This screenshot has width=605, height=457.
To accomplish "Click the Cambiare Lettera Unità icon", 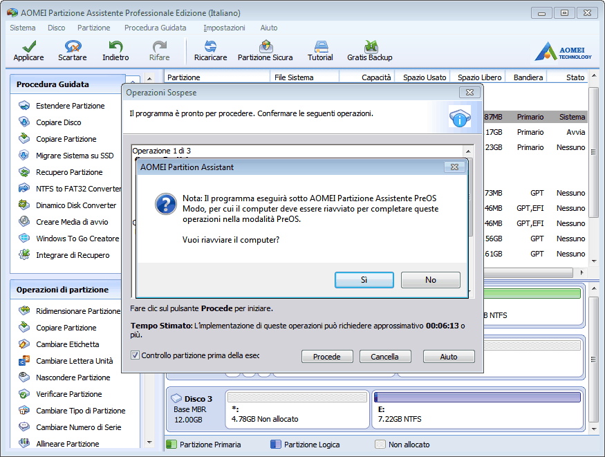I will tap(24, 360).
